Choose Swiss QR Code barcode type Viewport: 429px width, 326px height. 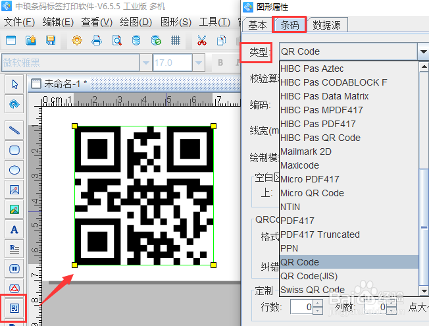pyautogui.click(x=349, y=290)
